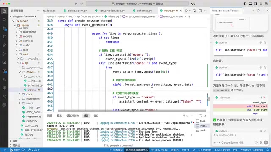Switch to the 输出 output panel tab
271x152 pixels.
tap(59, 116)
